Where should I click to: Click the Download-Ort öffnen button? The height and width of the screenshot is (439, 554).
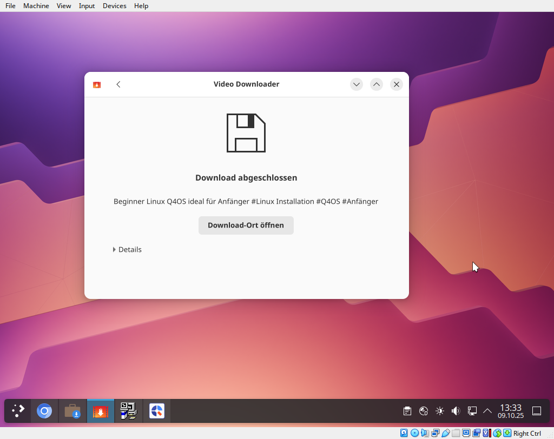click(x=246, y=225)
